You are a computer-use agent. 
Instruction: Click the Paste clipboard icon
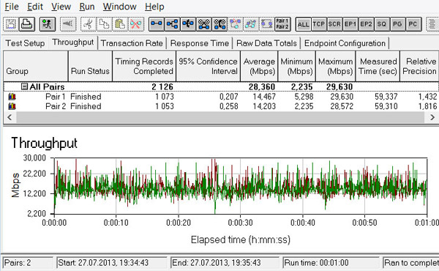click(x=120, y=24)
